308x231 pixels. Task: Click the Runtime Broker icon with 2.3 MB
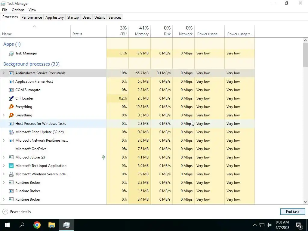point(11,183)
